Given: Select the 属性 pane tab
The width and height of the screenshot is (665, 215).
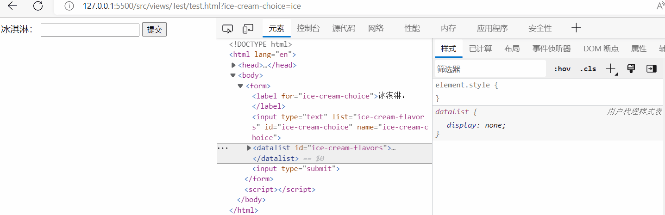Looking at the screenshot, I should [639, 49].
